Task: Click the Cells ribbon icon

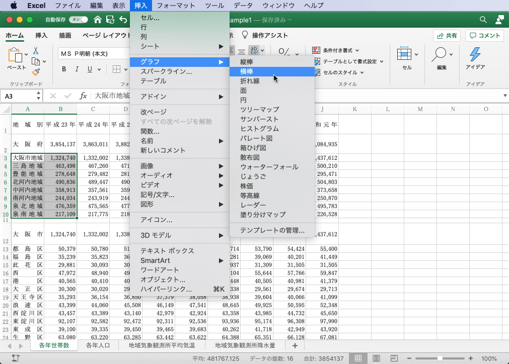Action: point(404,54)
